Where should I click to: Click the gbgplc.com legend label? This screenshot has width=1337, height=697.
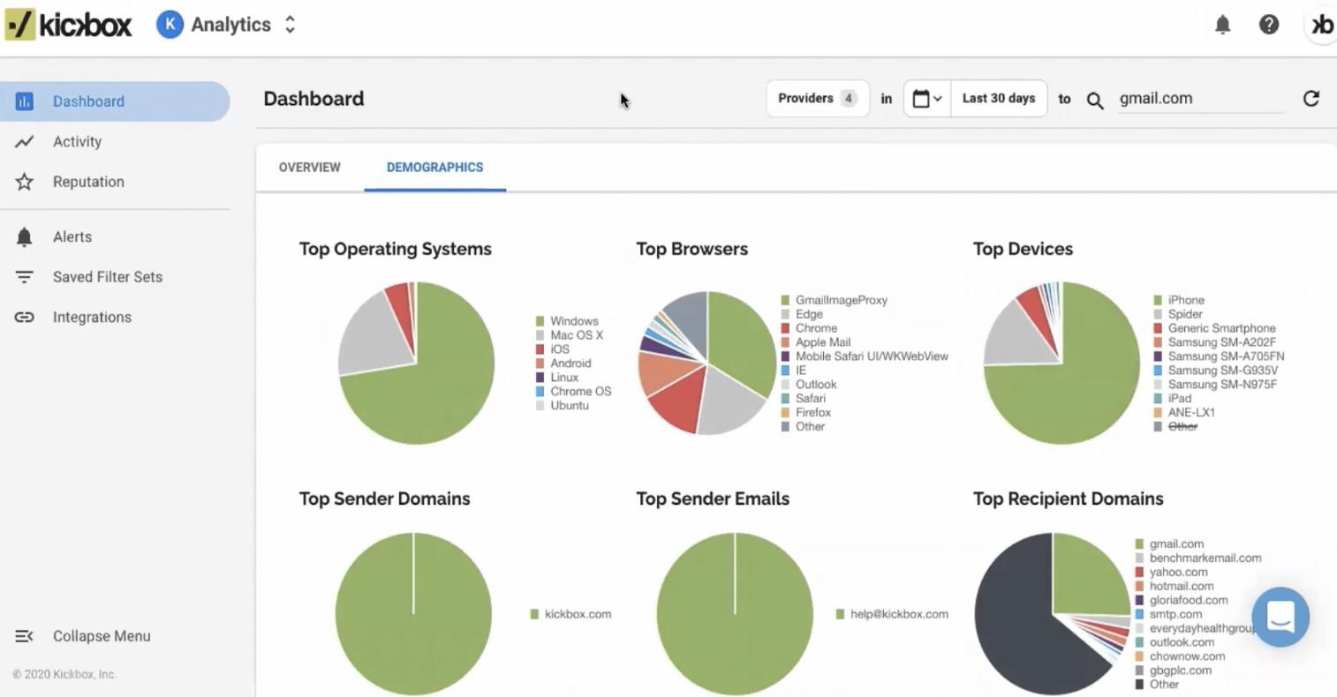pyautogui.click(x=1181, y=671)
